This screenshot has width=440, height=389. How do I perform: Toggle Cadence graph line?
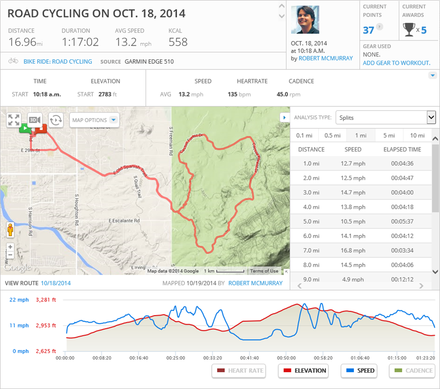[412, 371]
